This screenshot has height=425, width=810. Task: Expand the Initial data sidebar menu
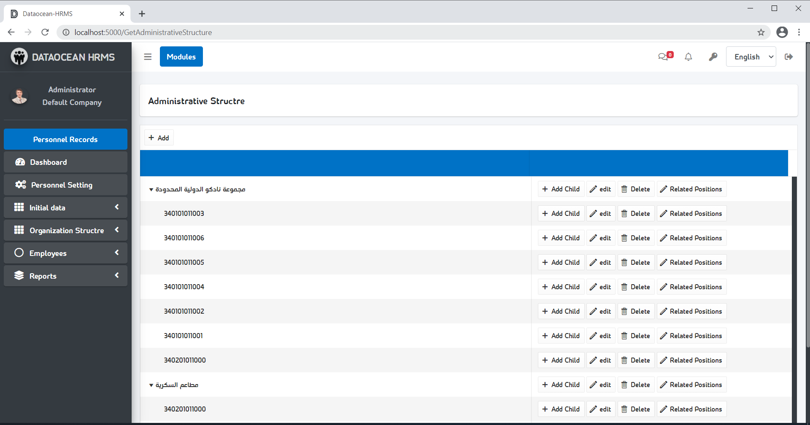coord(65,207)
